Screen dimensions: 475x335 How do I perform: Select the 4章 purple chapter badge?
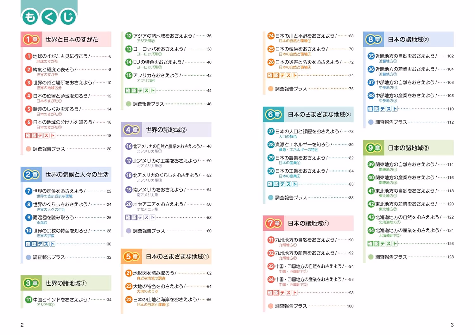(131, 130)
